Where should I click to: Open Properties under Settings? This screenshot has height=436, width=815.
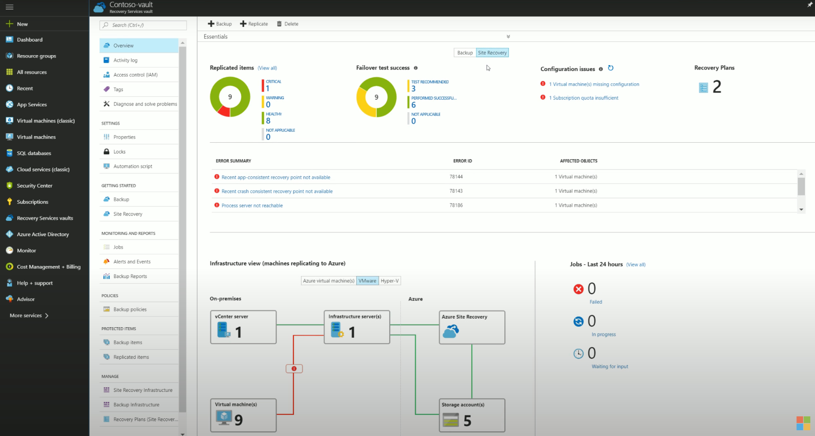pyautogui.click(x=139, y=137)
